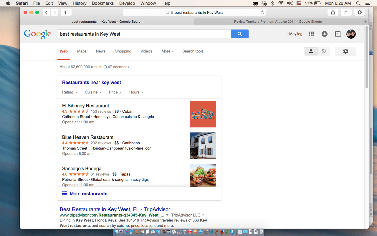Switch to global results view
Image resolution: width=377 pixels, height=236 pixels.
(324, 51)
